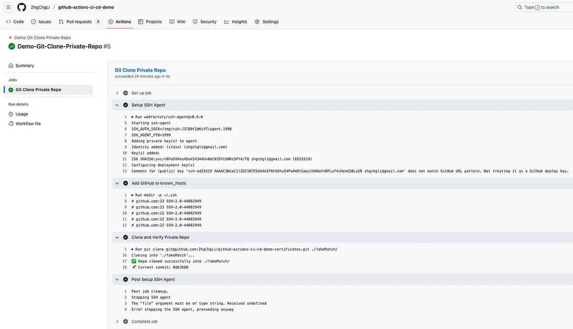The height and width of the screenshot is (329, 573).
Task: Open the ZhgChgLi owner link
Action: pos(40,7)
